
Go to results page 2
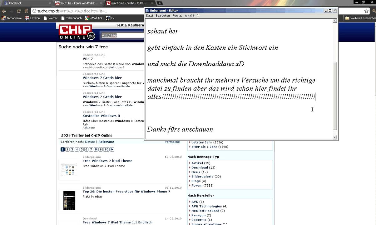67,149
